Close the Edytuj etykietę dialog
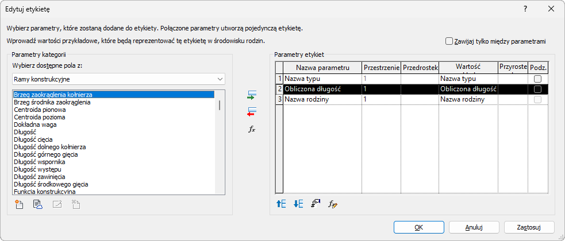Viewport: 565px width, 241px height. [x=551, y=9]
